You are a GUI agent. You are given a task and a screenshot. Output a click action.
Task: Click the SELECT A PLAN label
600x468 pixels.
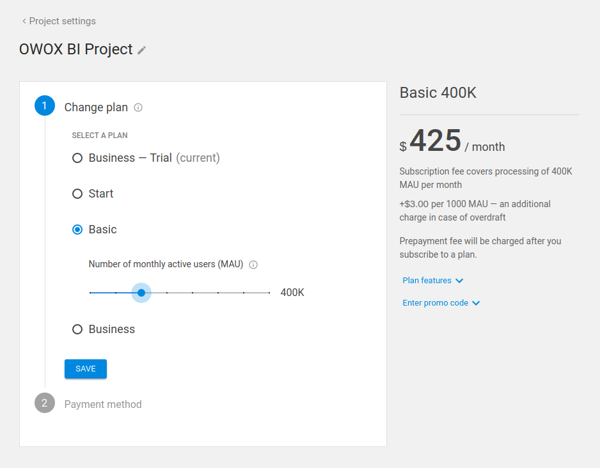[100, 136]
